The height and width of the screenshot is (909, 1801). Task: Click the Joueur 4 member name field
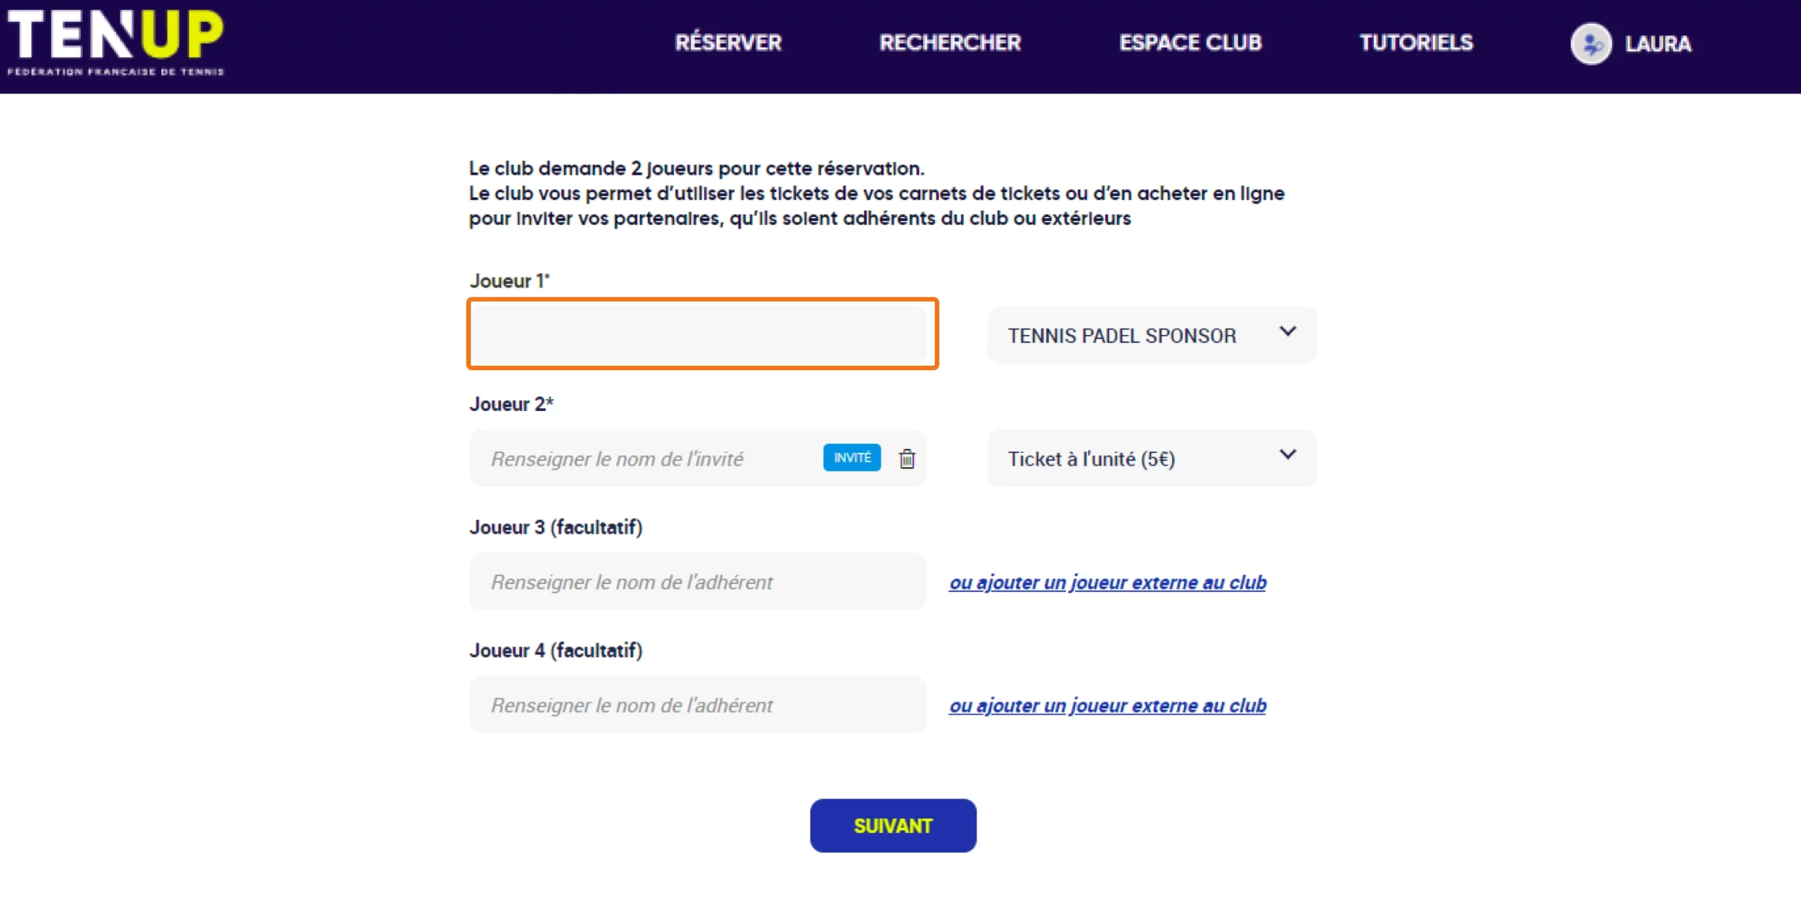[x=698, y=705]
